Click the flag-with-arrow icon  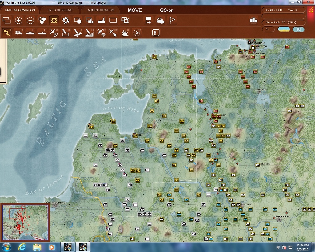[149, 20]
